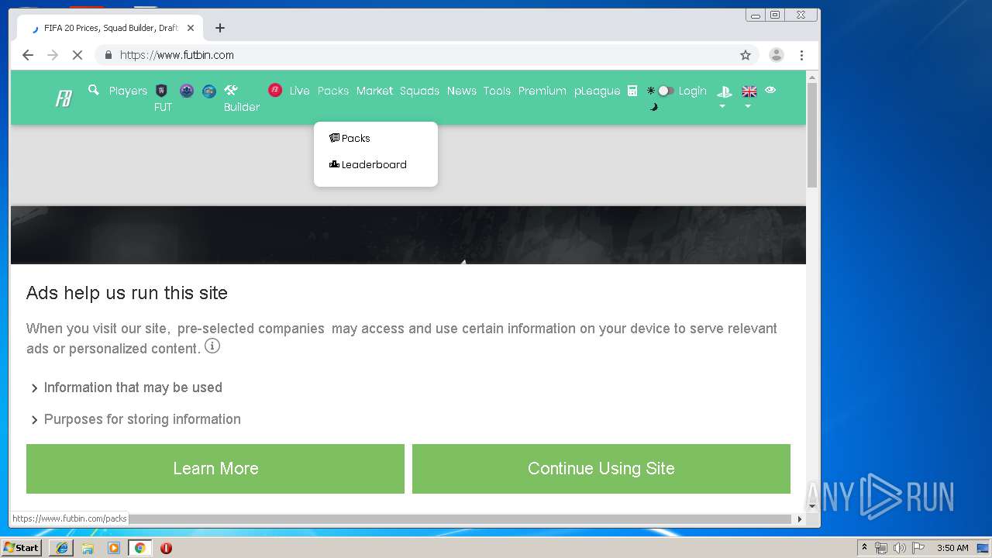The width and height of the screenshot is (992, 558).
Task: Click volume speaker tray icon
Action: [899, 548]
